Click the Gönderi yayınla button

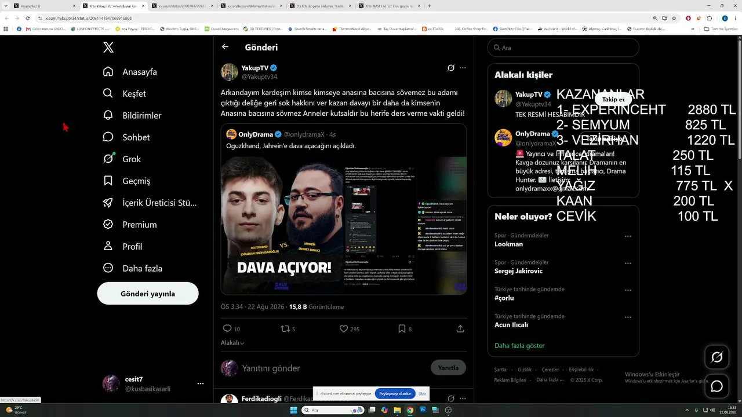[148, 294]
